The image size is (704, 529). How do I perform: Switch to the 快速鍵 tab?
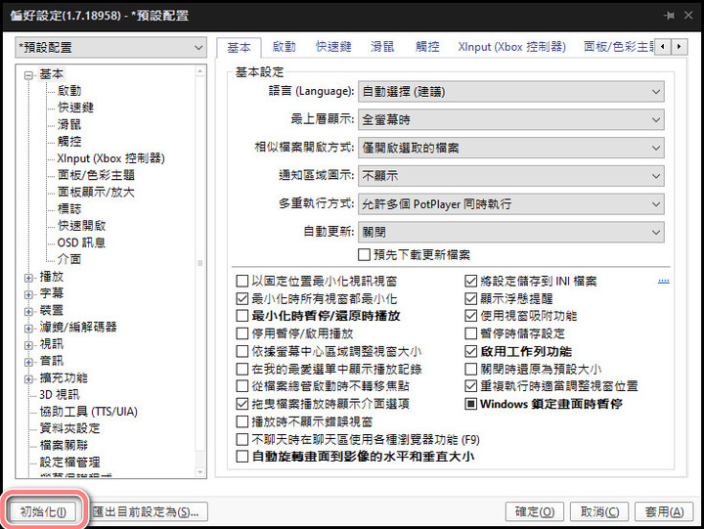333,47
